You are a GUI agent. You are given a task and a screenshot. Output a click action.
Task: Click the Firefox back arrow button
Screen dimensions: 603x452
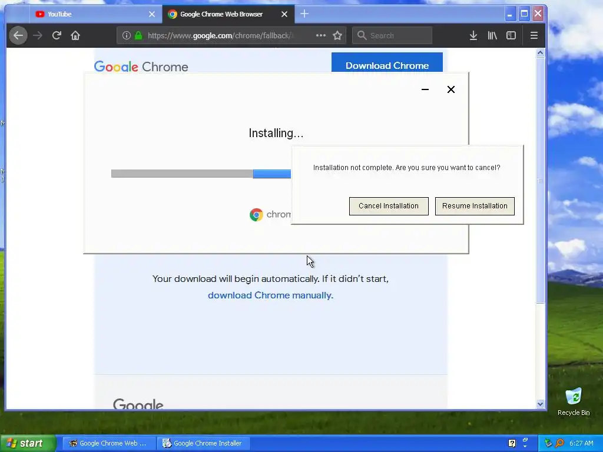tap(18, 36)
